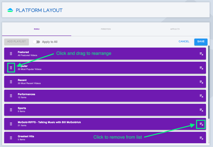Click the drag handle on Performances row

tap(11, 96)
